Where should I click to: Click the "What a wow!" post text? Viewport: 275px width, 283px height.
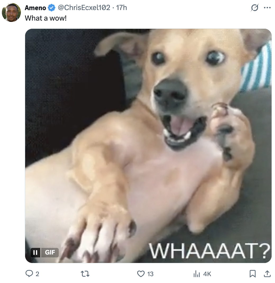(x=46, y=18)
